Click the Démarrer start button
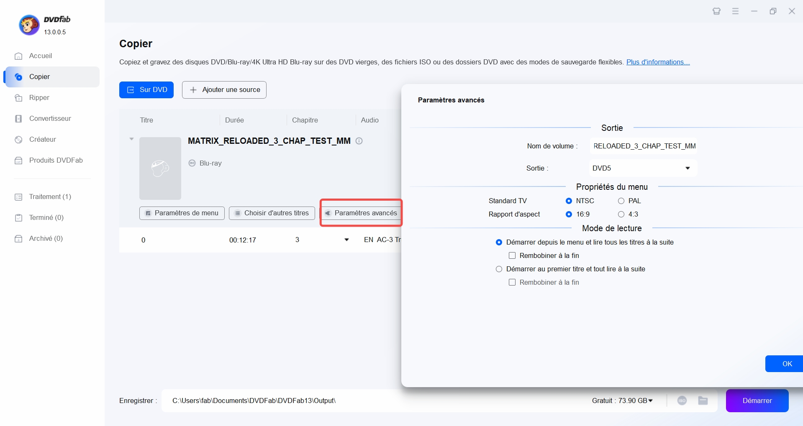Image resolution: width=803 pixels, height=426 pixels. (x=757, y=401)
